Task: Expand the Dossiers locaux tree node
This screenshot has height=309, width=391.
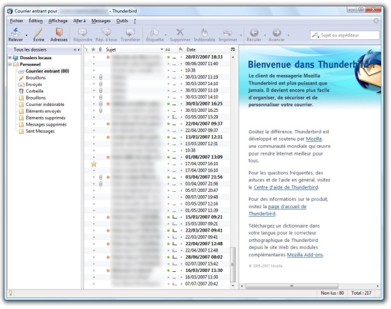Action: (4, 58)
